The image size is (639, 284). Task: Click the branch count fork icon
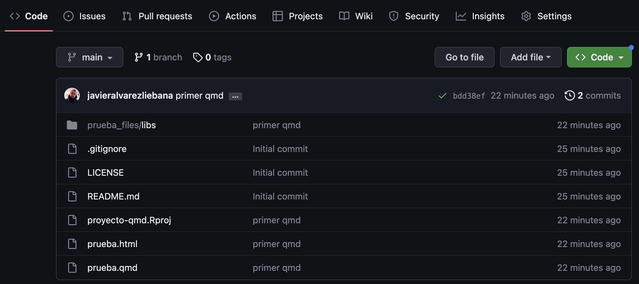point(139,57)
